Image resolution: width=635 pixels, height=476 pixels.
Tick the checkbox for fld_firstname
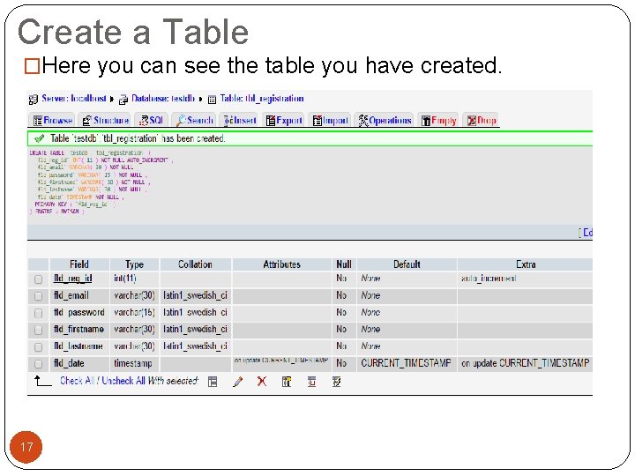coord(39,331)
